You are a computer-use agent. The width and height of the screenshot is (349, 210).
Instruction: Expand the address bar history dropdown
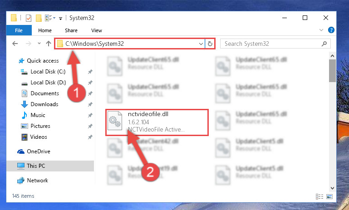click(x=201, y=44)
